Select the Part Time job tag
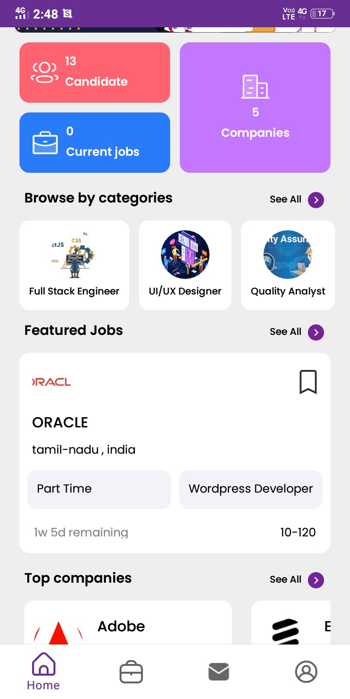Viewport: 350px width, 699px height. (x=99, y=489)
